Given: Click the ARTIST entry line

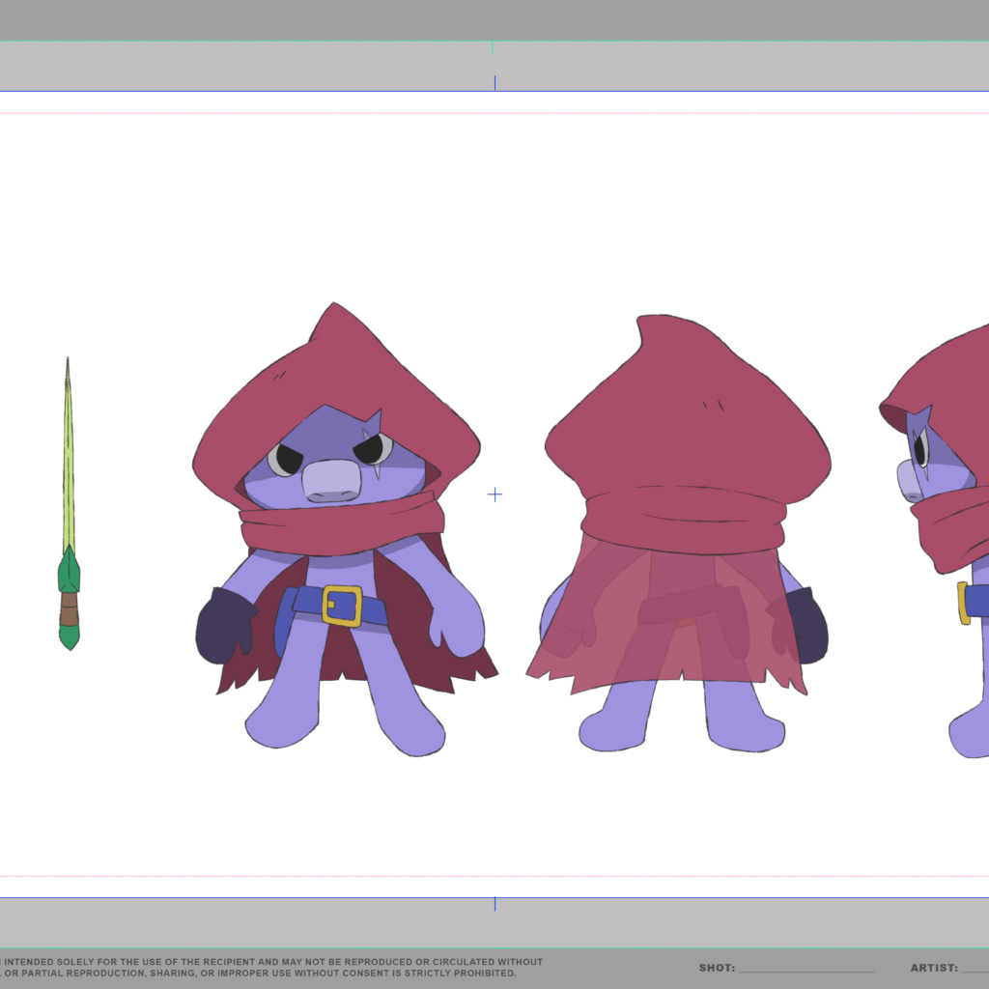Looking at the screenshot, I should (974, 969).
